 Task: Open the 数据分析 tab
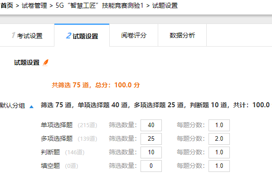[182, 35]
